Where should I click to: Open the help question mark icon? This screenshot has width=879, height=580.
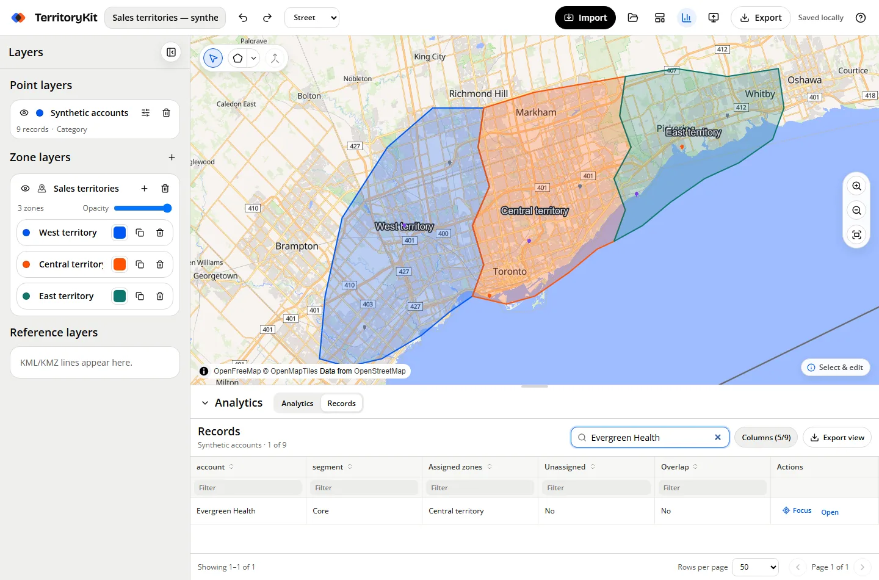(x=861, y=18)
